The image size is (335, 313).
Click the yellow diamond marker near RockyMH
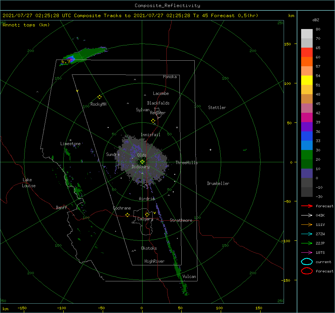99,97
